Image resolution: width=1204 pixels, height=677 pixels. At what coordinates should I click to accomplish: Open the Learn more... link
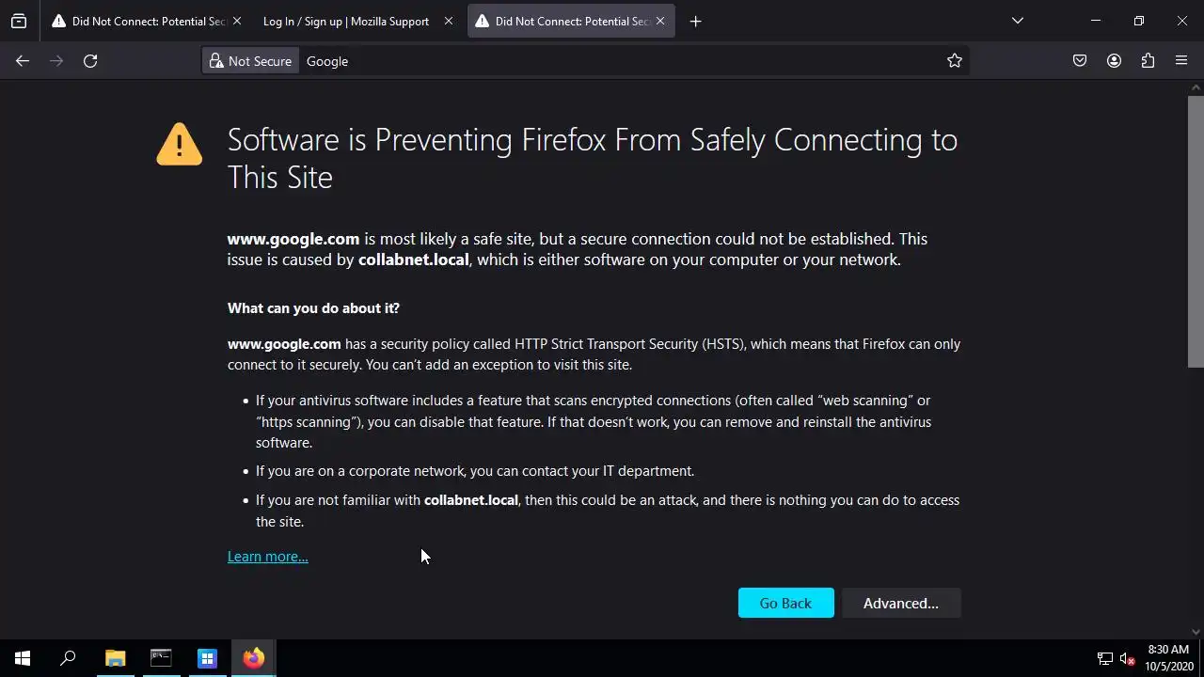pyautogui.click(x=267, y=557)
